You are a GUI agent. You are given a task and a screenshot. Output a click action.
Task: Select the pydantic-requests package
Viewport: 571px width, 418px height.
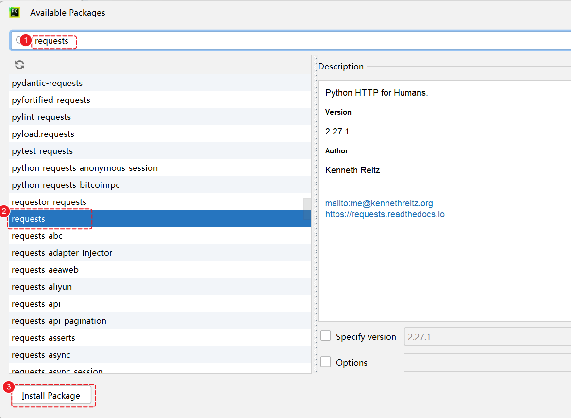point(160,83)
